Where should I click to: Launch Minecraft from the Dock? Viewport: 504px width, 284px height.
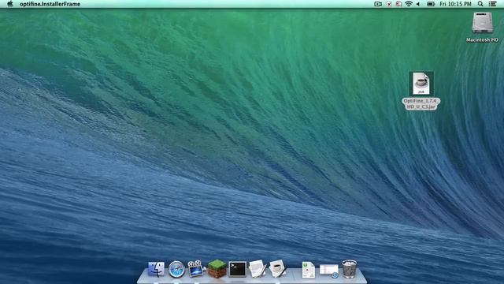[217, 269]
